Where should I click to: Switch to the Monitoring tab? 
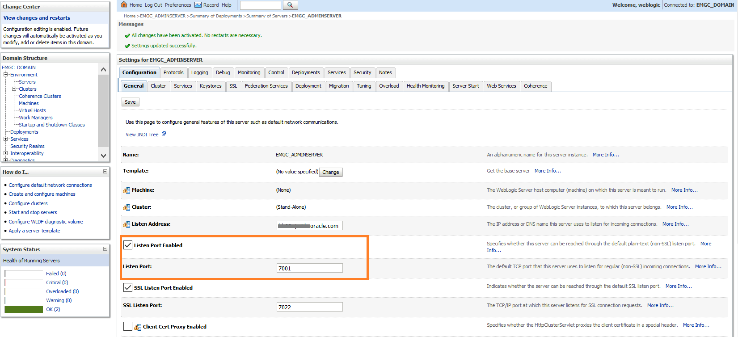tap(249, 72)
